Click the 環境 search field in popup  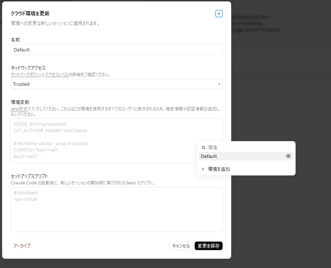coord(246,148)
